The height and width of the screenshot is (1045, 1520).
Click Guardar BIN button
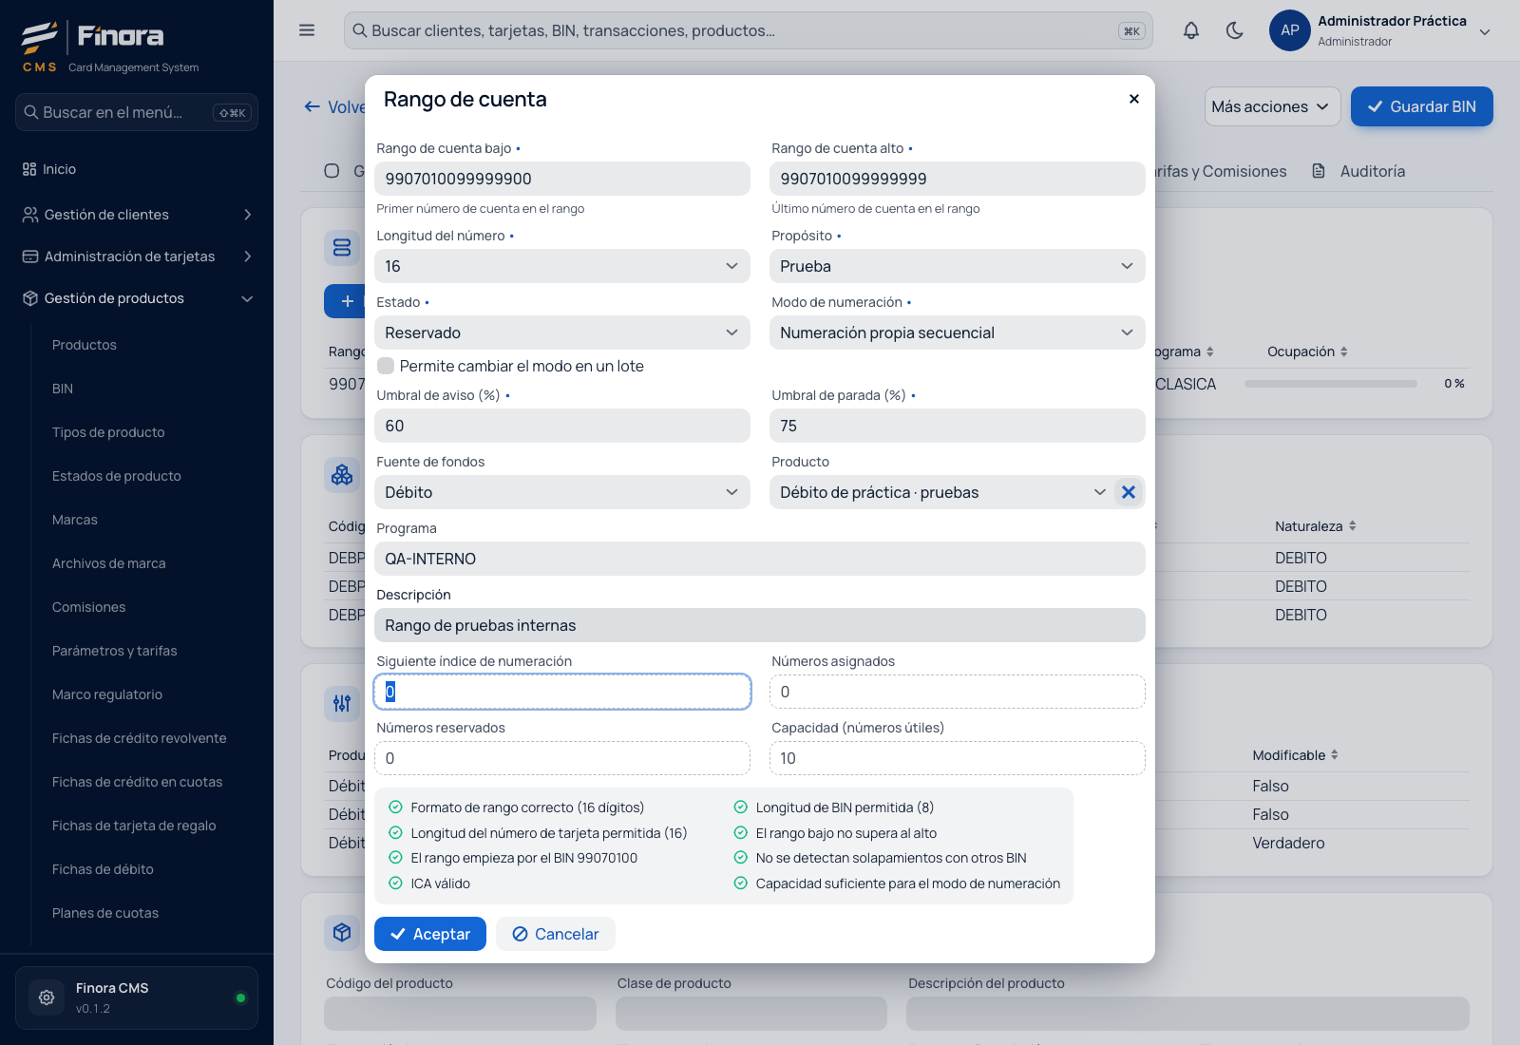tap(1422, 106)
